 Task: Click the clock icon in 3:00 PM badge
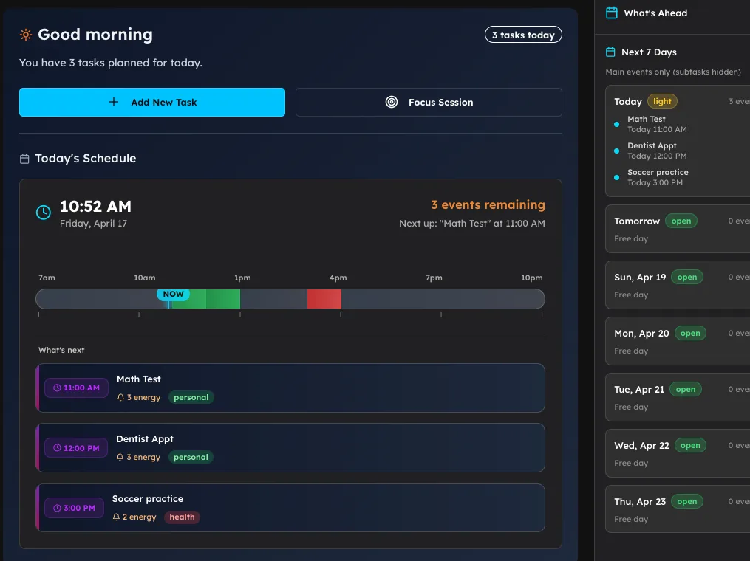click(57, 508)
